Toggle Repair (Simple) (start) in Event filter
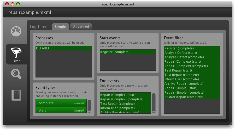This screenshot has width=235, height=130. [192, 88]
